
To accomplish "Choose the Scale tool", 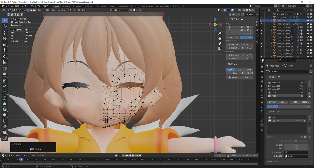I will point(4,44).
